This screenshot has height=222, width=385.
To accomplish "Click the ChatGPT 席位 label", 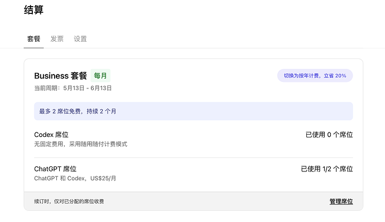I will tap(55, 169).
